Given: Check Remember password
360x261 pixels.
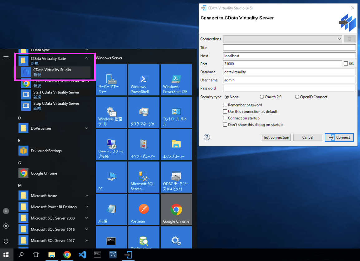Looking at the screenshot, I should [225, 105].
